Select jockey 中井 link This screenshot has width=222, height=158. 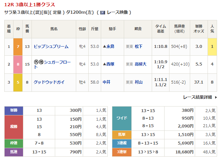click(106, 82)
